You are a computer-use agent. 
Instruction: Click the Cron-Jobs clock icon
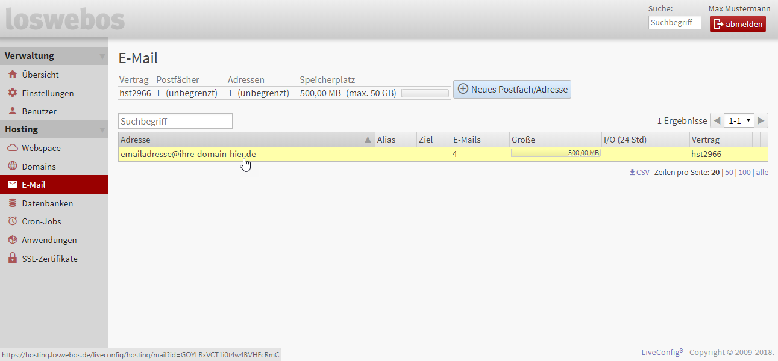[12, 221]
